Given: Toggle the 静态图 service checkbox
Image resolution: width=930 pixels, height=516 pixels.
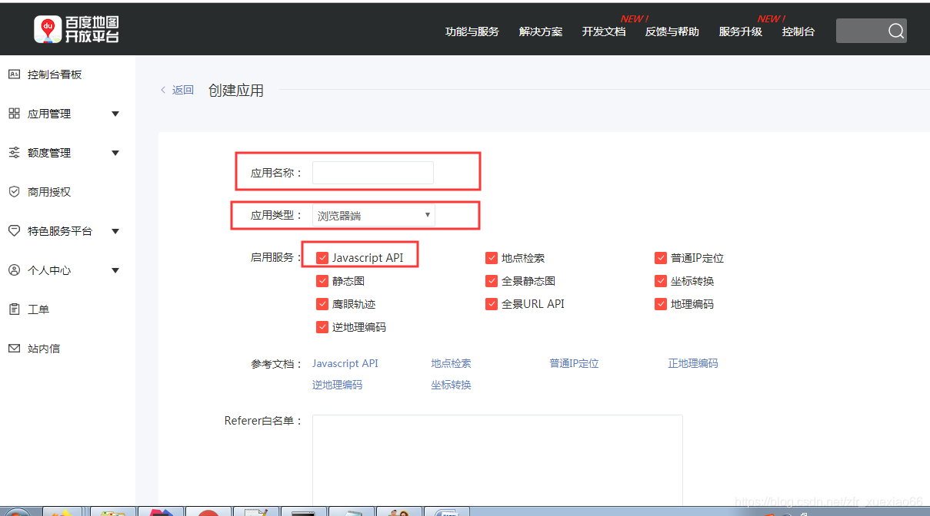Looking at the screenshot, I should [322, 281].
